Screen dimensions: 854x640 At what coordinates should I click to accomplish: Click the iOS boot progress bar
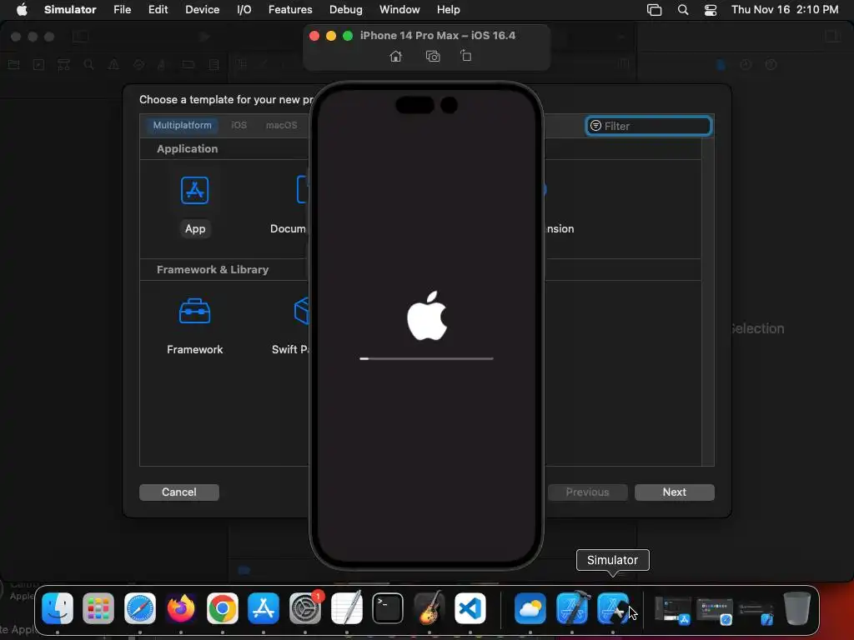pyautogui.click(x=426, y=358)
